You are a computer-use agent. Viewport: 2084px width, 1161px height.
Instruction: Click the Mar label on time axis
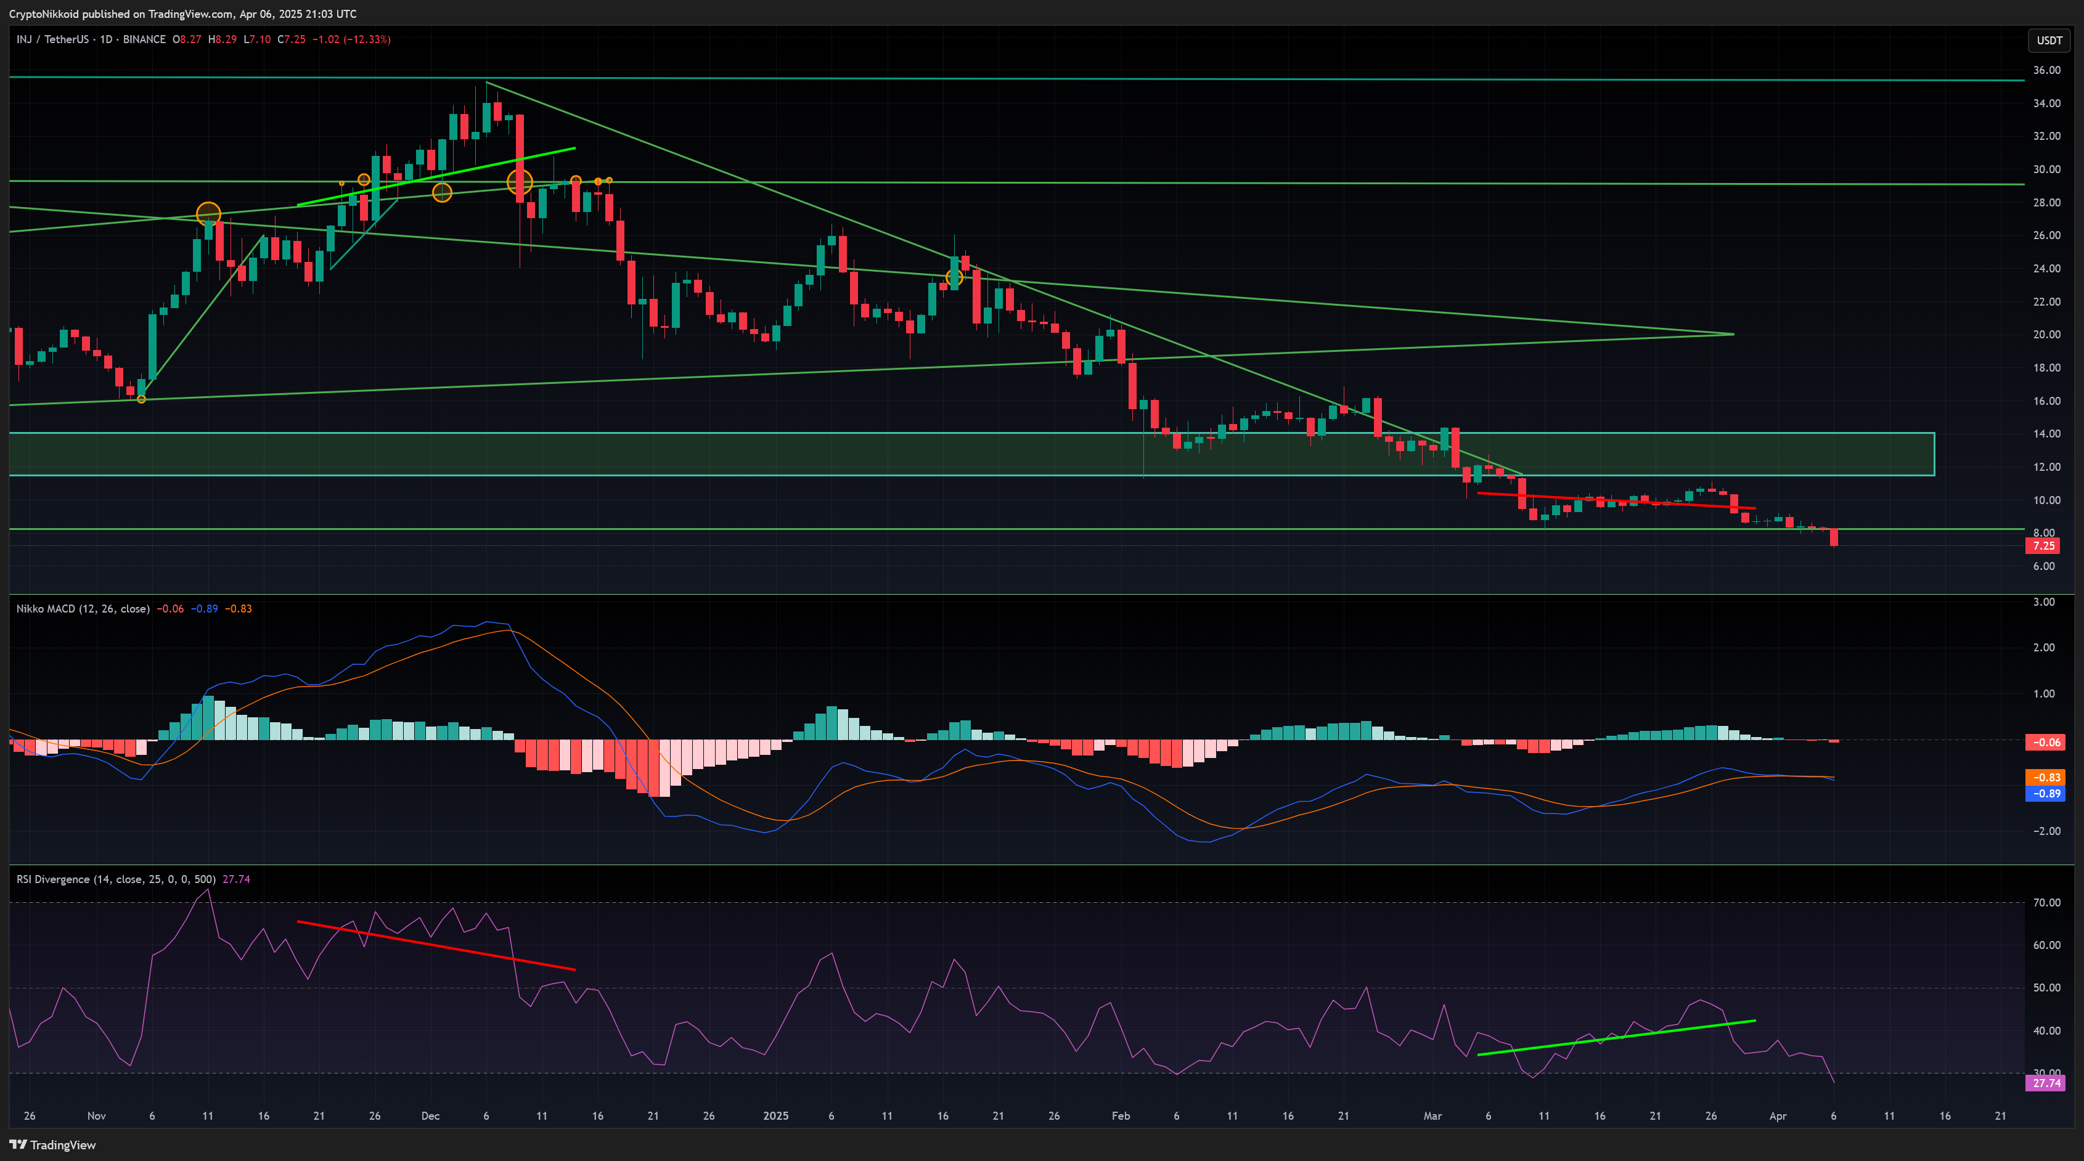point(1432,1115)
